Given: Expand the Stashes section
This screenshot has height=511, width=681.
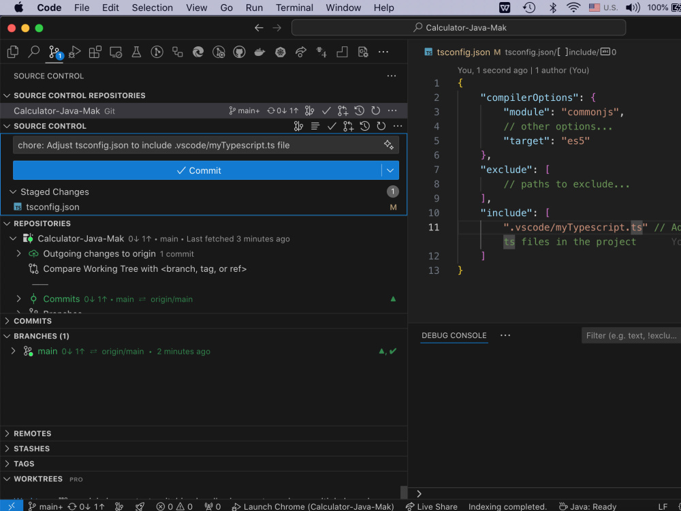Looking at the screenshot, I should tap(7, 448).
